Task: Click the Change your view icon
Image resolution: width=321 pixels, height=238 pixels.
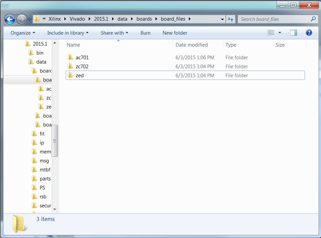Action: pyautogui.click(x=271, y=33)
